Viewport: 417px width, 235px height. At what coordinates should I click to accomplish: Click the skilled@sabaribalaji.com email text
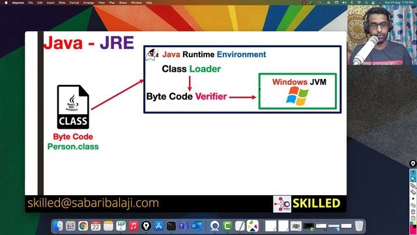[x=93, y=203]
